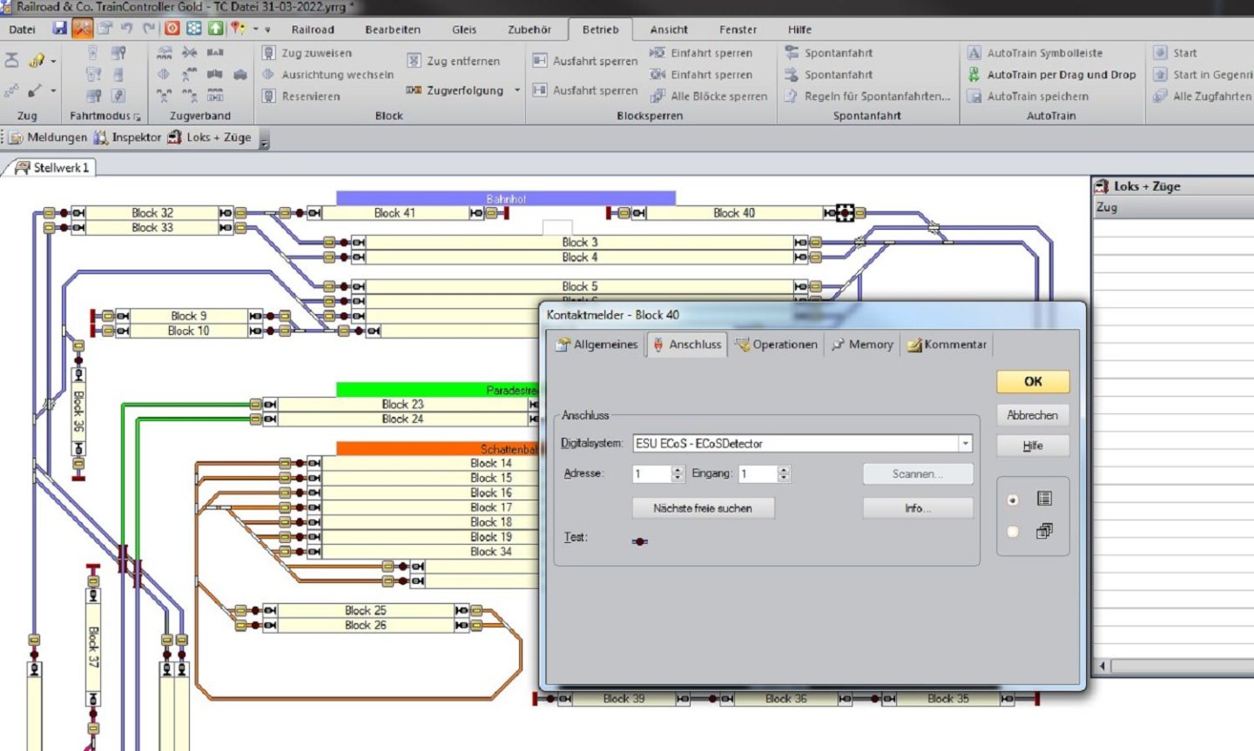The width and height of the screenshot is (1254, 751).
Task: Click the Hilfe button in dialog
Action: pos(1033,446)
